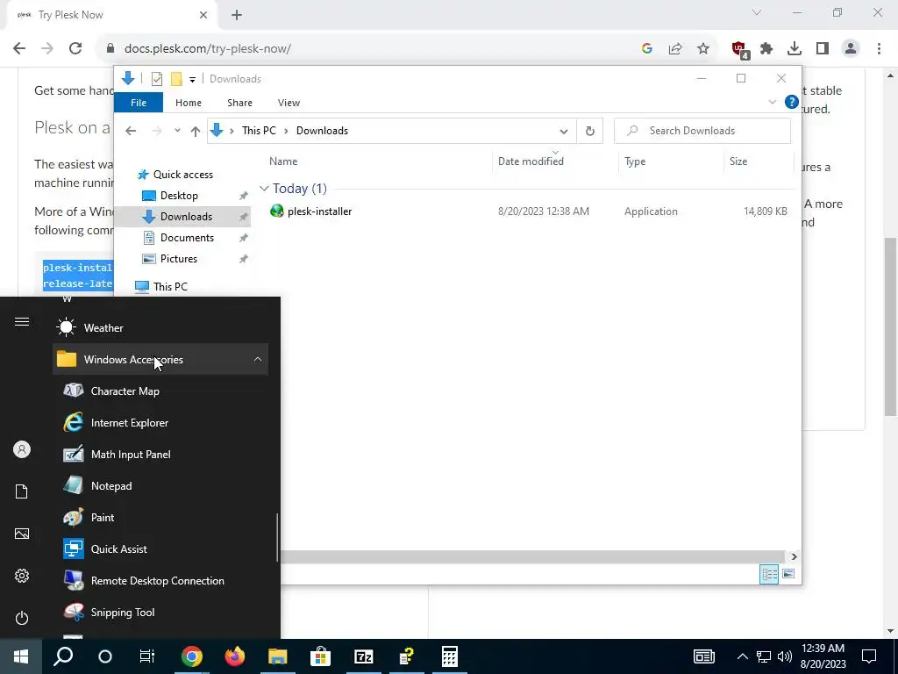Open user account icon in Start menu
The image size is (898, 674).
[x=22, y=449]
